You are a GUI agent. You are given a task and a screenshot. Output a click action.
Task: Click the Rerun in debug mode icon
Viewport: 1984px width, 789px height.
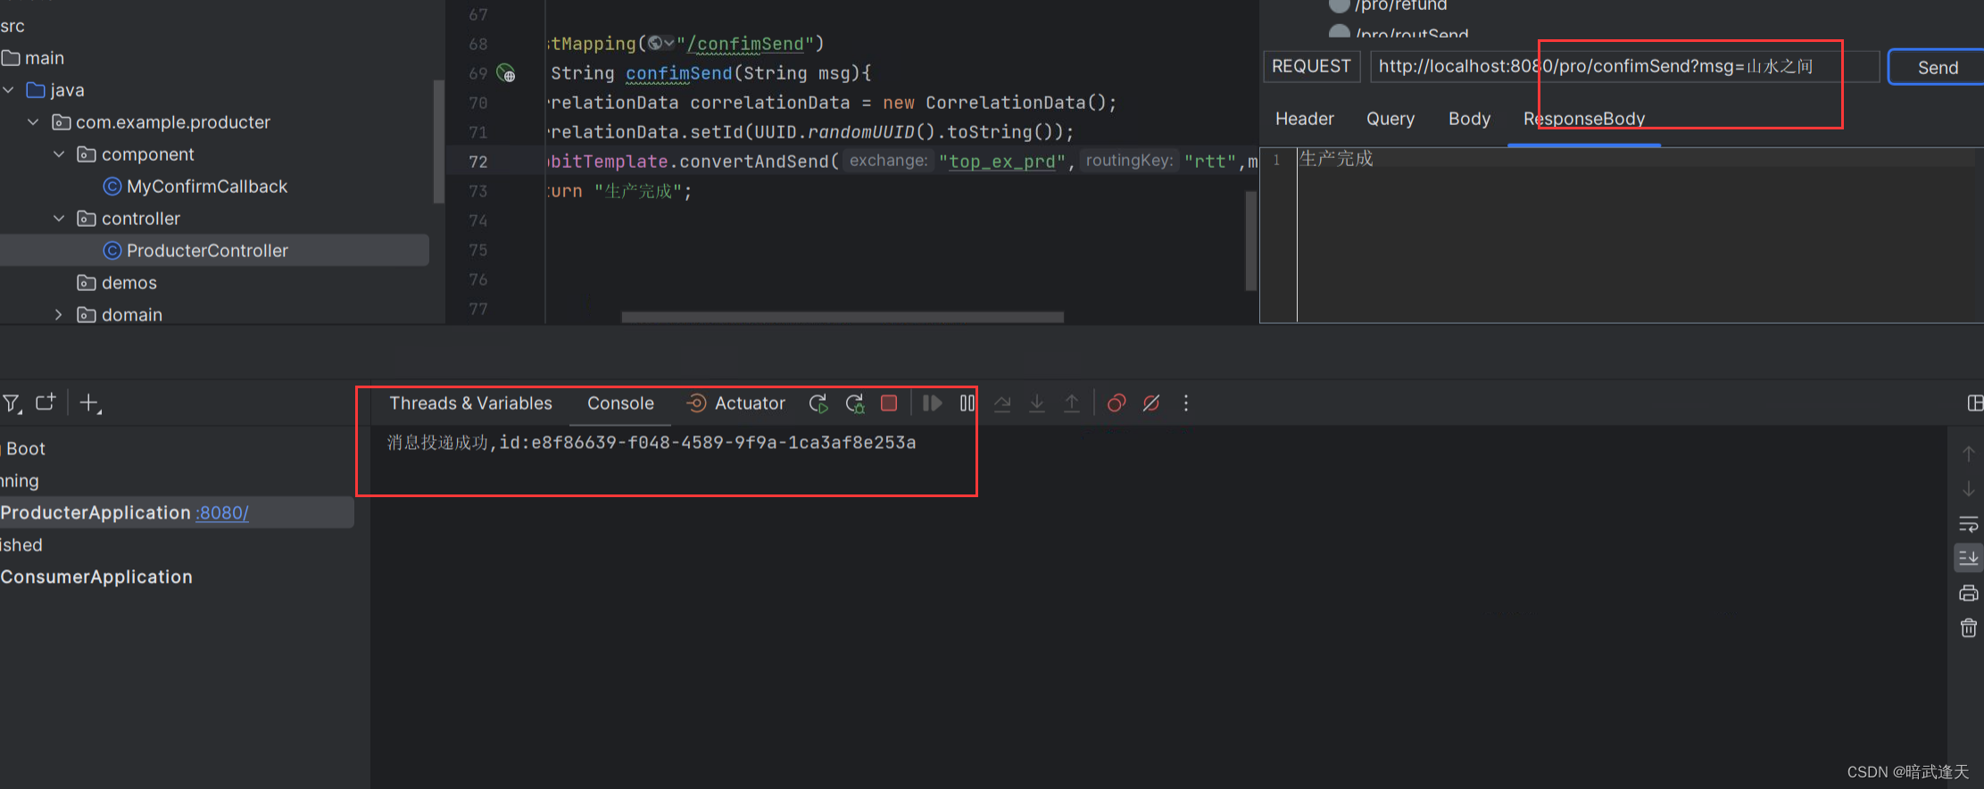[855, 403]
